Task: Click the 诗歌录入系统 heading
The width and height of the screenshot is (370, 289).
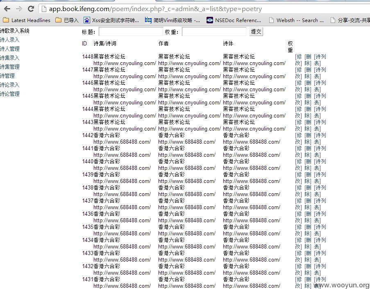Action: (15, 31)
